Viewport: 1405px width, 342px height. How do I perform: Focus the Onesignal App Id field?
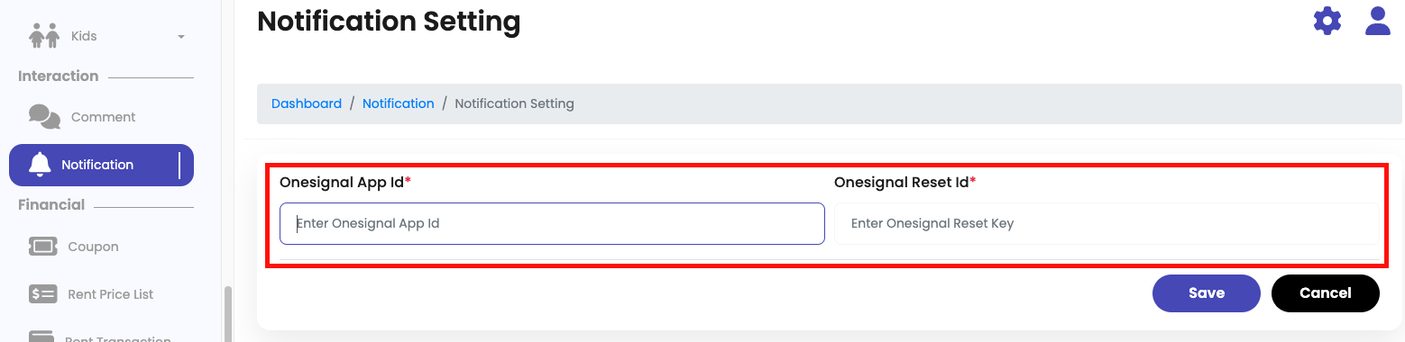[552, 223]
